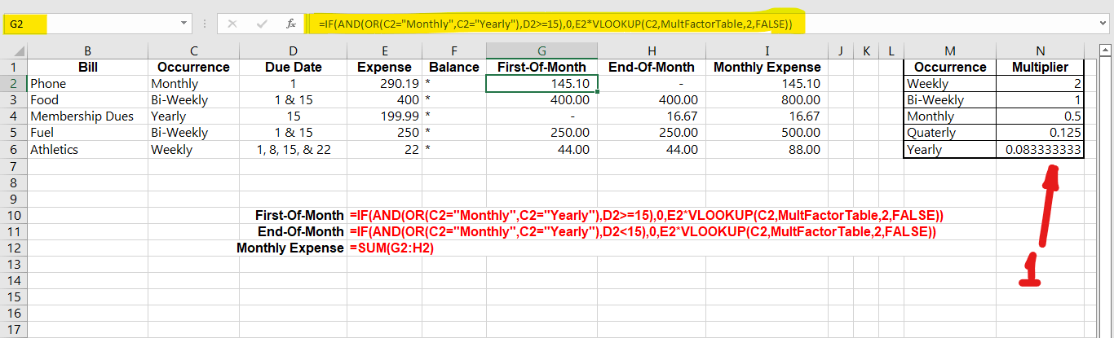Select the Fuel bill cell
The height and width of the screenshot is (338, 1114).
pos(87,133)
